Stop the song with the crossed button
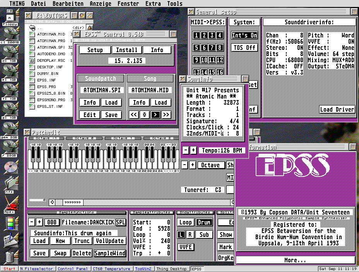Viewport: 359px width, 272px height. point(144,114)
